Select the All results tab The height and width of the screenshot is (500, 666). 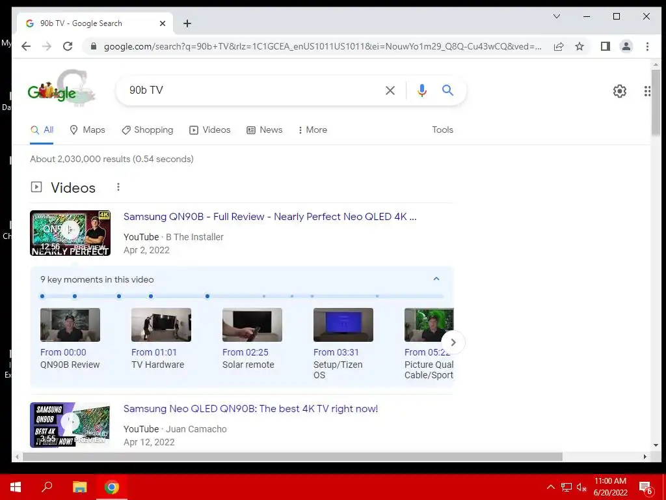(x=42, y=130)
